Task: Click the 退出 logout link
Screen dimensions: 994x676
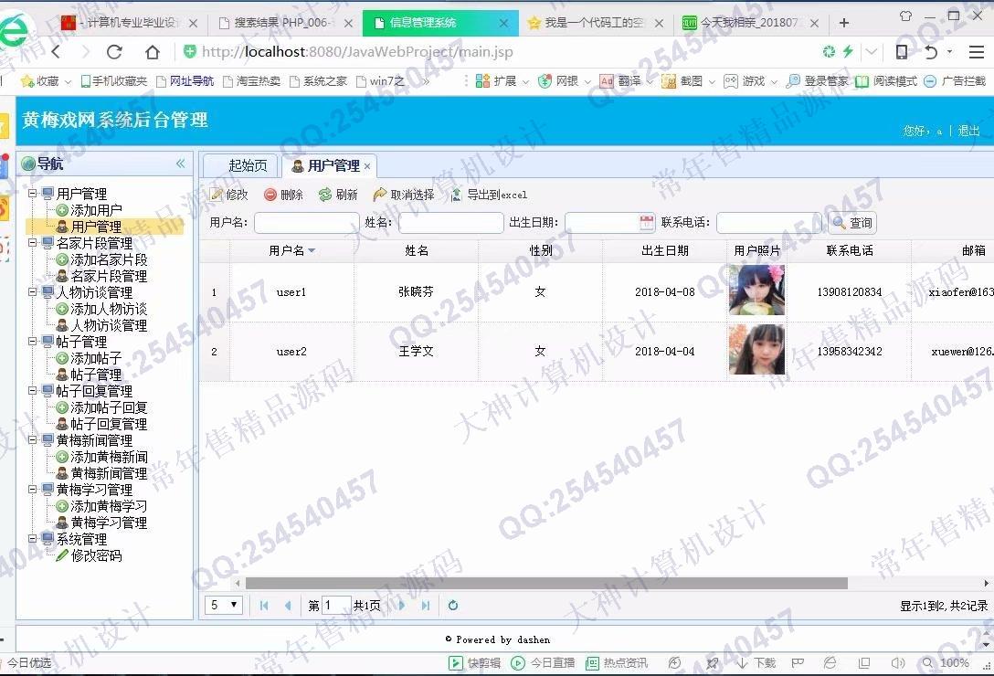Action: [968, 131]
